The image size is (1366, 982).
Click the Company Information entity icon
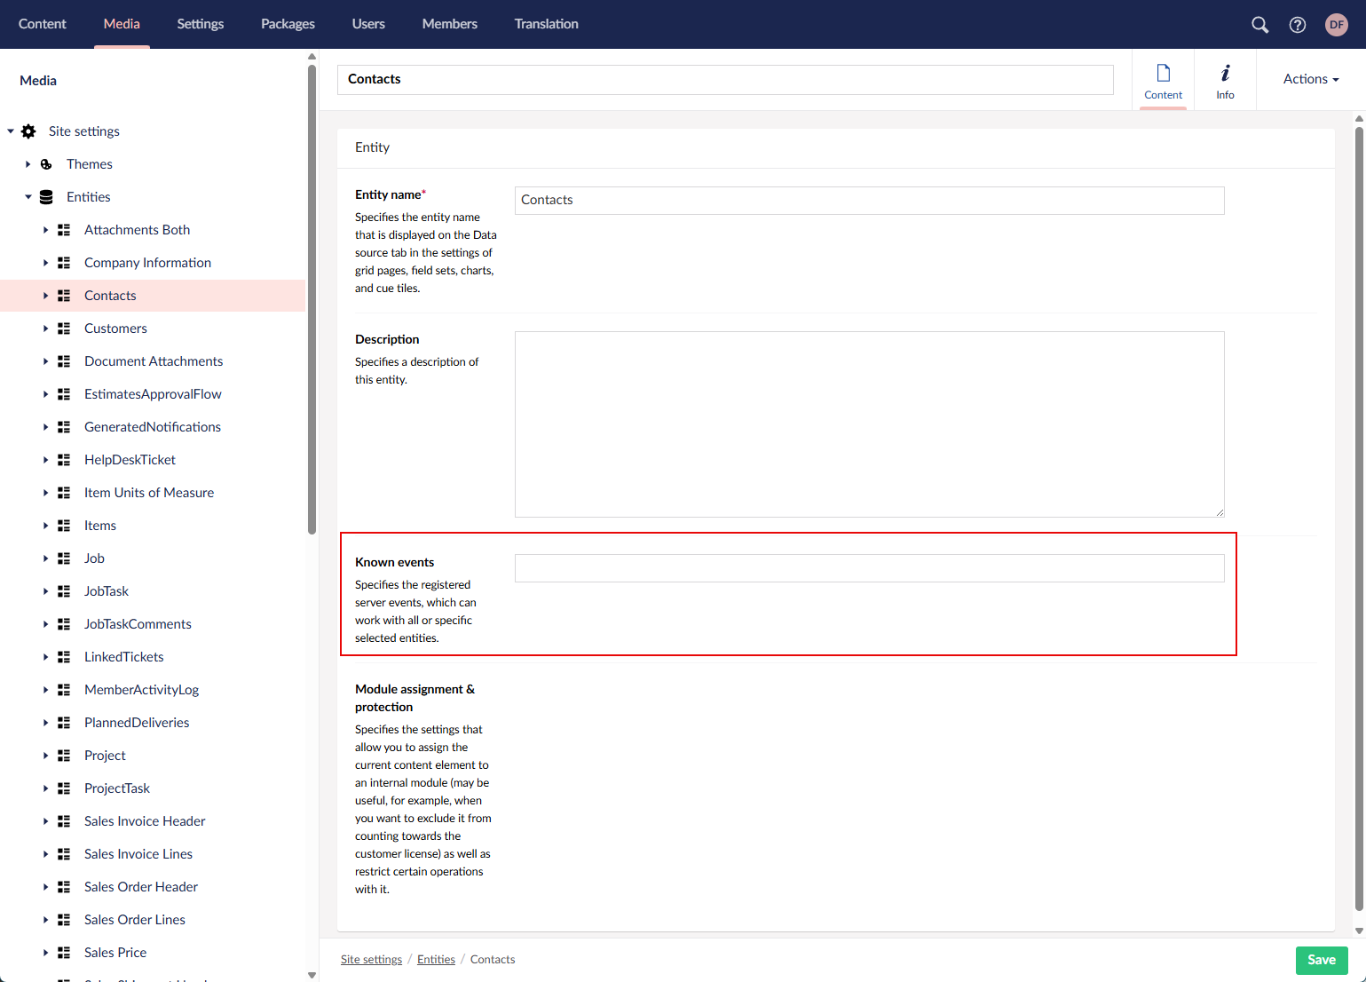(x=64, y=263)
